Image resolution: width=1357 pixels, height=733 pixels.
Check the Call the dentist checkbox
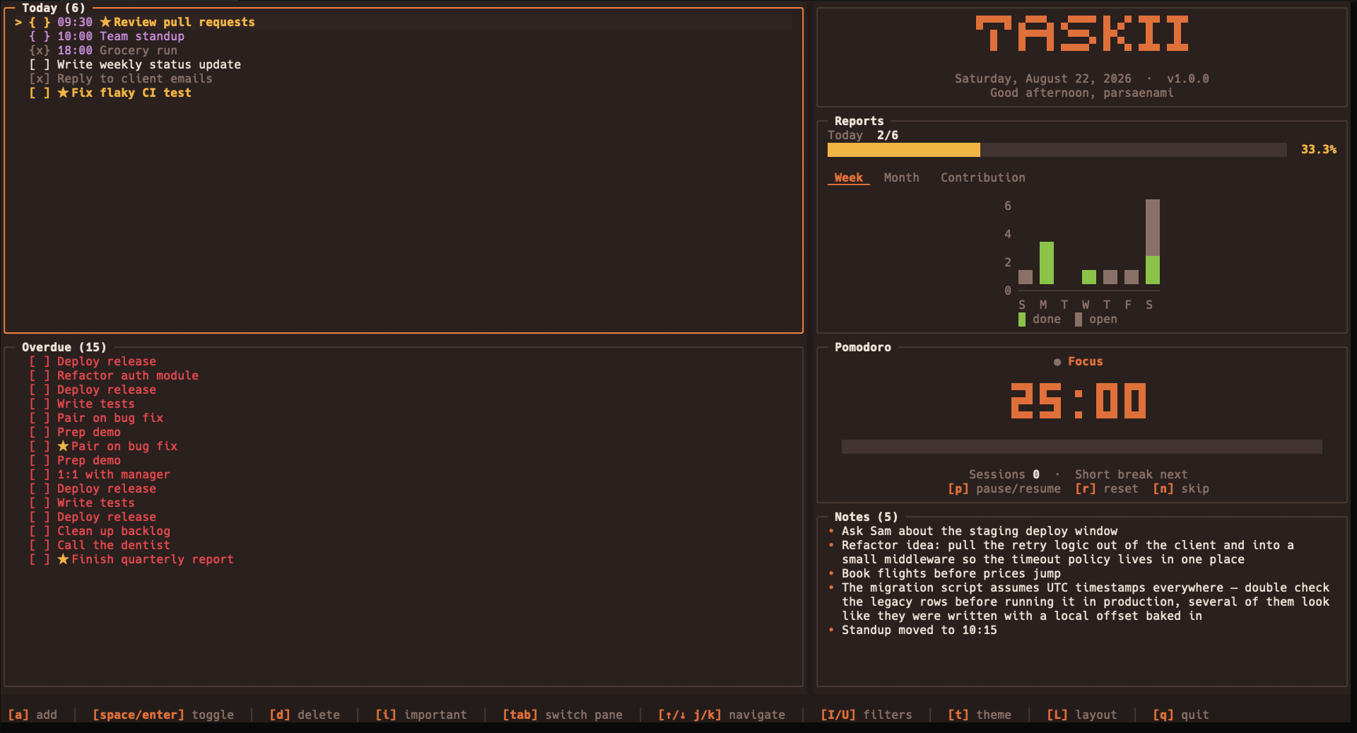[40, 545]
